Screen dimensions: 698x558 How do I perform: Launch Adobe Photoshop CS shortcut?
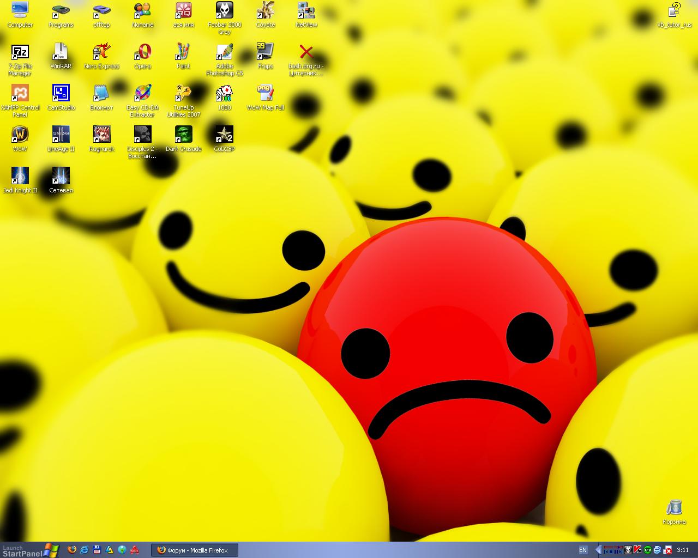[225, 60]
